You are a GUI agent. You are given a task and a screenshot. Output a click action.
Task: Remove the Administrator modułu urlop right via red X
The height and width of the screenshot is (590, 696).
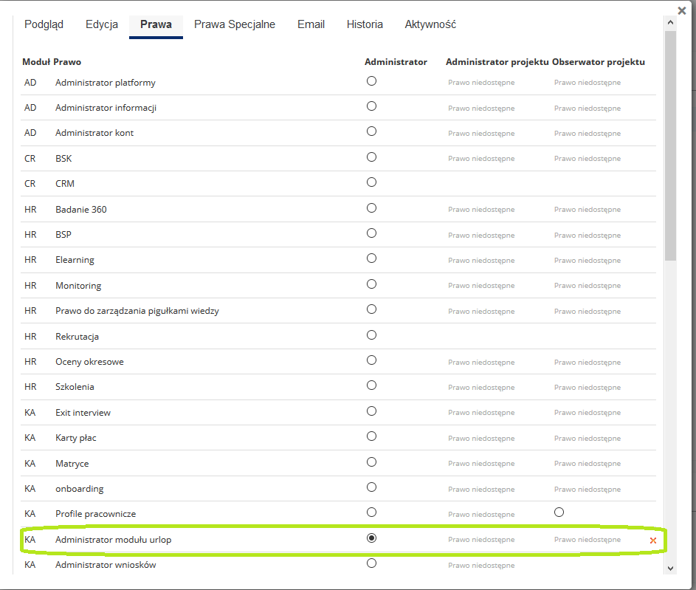653,541
